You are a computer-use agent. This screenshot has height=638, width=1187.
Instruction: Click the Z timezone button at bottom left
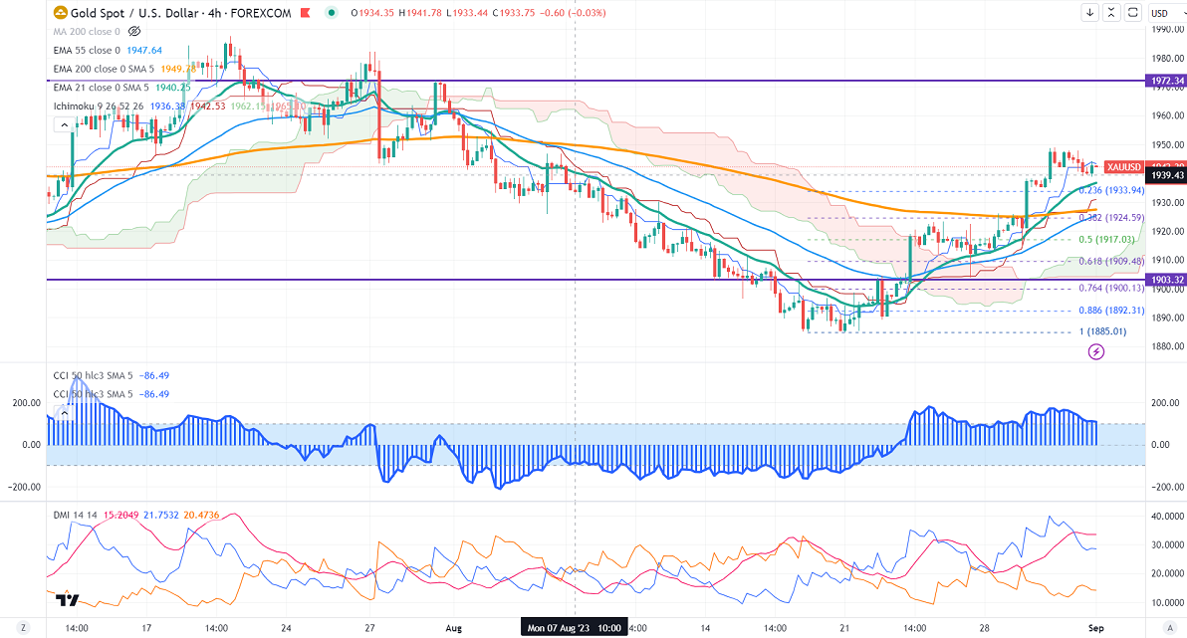(24, 628)
